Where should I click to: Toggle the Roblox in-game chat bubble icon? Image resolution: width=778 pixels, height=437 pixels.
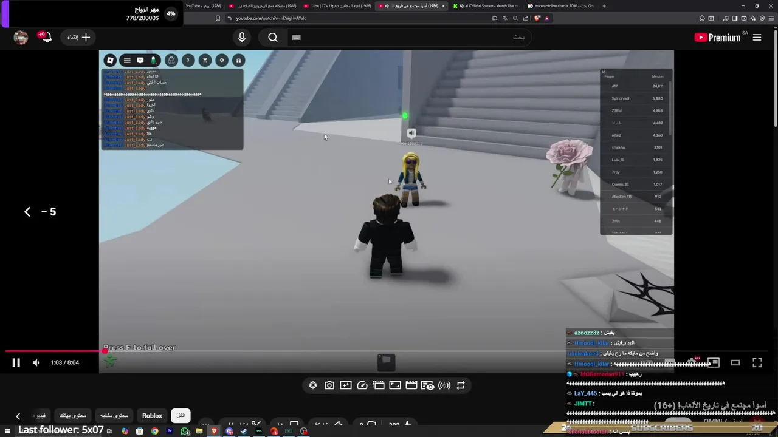click(x=140, y=60)
